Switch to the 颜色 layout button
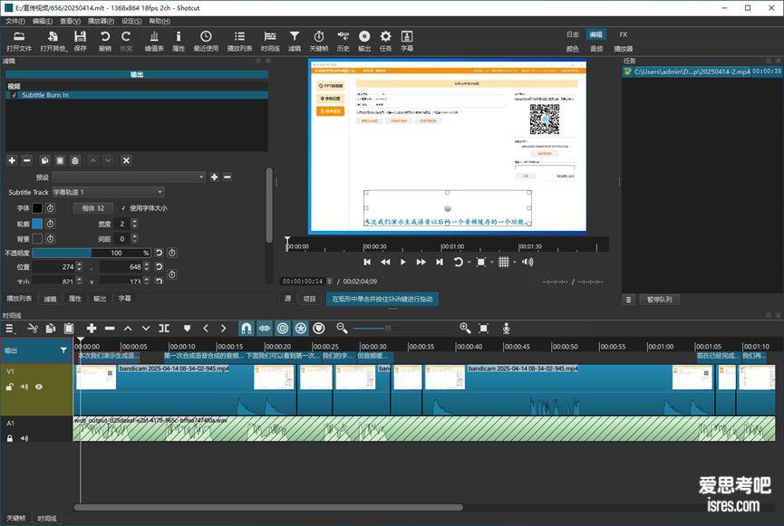This screenshot has width=784, height=526. click(573, 49)
